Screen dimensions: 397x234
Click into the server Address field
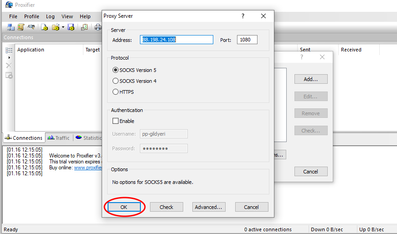coord(177,40)
